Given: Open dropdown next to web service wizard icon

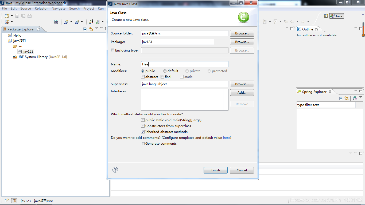Looking at the screenshot, I should (71, 22).
